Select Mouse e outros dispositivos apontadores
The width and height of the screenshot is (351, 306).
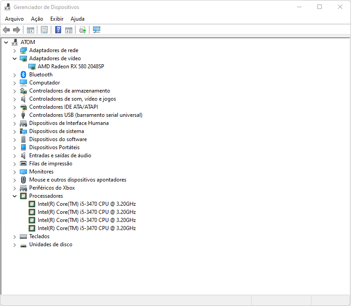78,180
